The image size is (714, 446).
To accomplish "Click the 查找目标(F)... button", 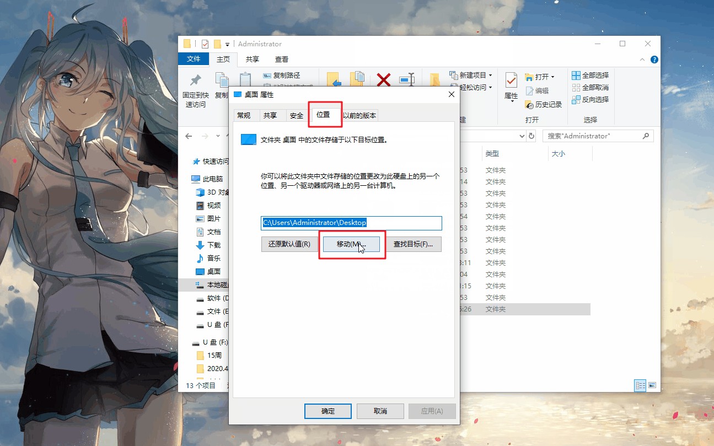I will [x=413, y=244].
